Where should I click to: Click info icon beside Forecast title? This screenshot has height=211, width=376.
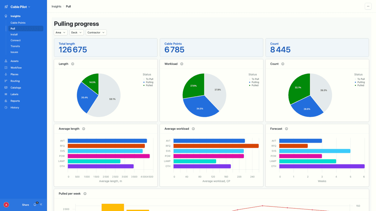(x=286, y=129)
